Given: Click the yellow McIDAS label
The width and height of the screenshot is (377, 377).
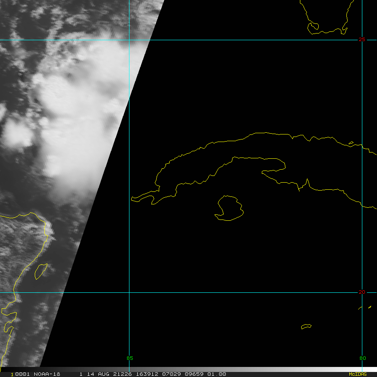Looking at the screenshot, I should (358, 374).
